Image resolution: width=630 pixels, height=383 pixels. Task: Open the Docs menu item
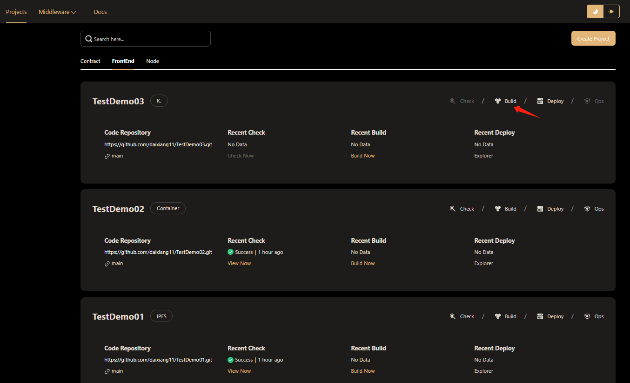click(x=100, y=12)
